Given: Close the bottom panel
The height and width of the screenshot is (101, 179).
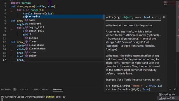Looking at the screenshot, I should 175,89.
